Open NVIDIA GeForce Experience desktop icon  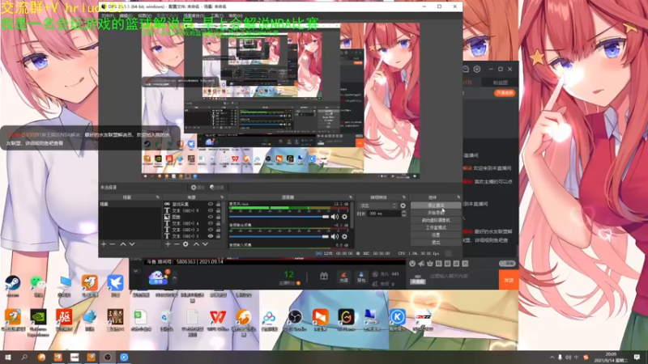coord(38,322)
